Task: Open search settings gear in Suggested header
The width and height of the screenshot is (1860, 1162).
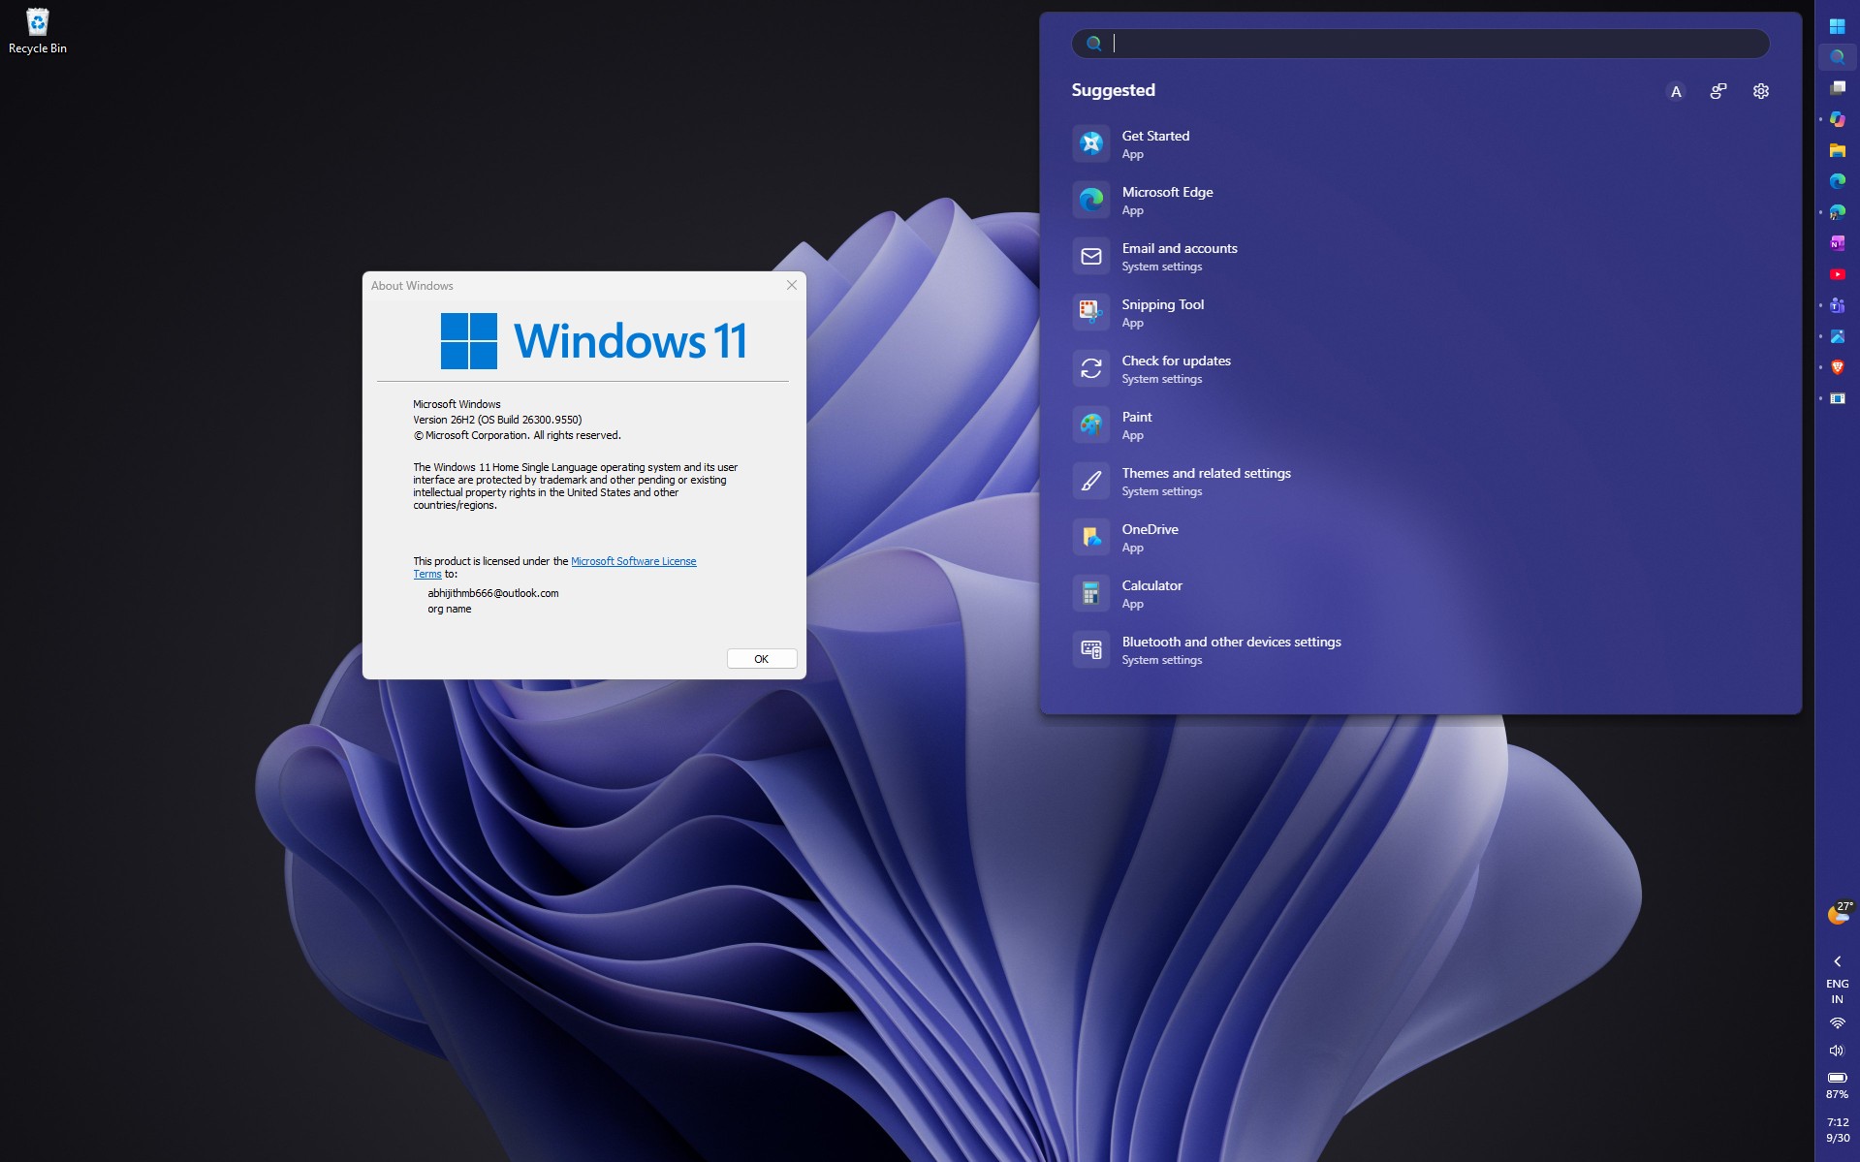Action: tap(1761, 91)
